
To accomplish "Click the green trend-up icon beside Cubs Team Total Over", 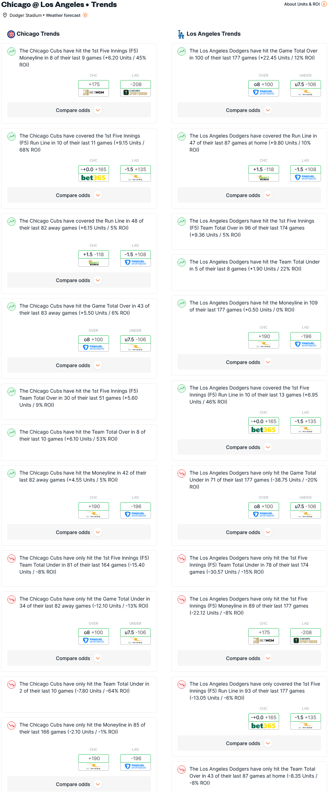I will pos(12,433).
